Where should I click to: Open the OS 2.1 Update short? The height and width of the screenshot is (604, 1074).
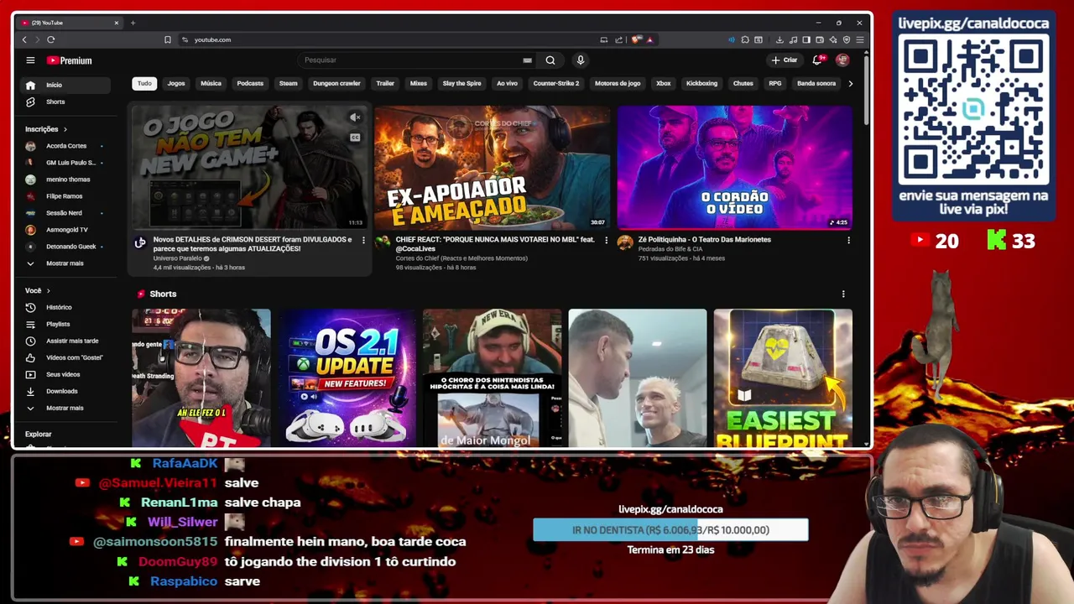pos(347,377)
